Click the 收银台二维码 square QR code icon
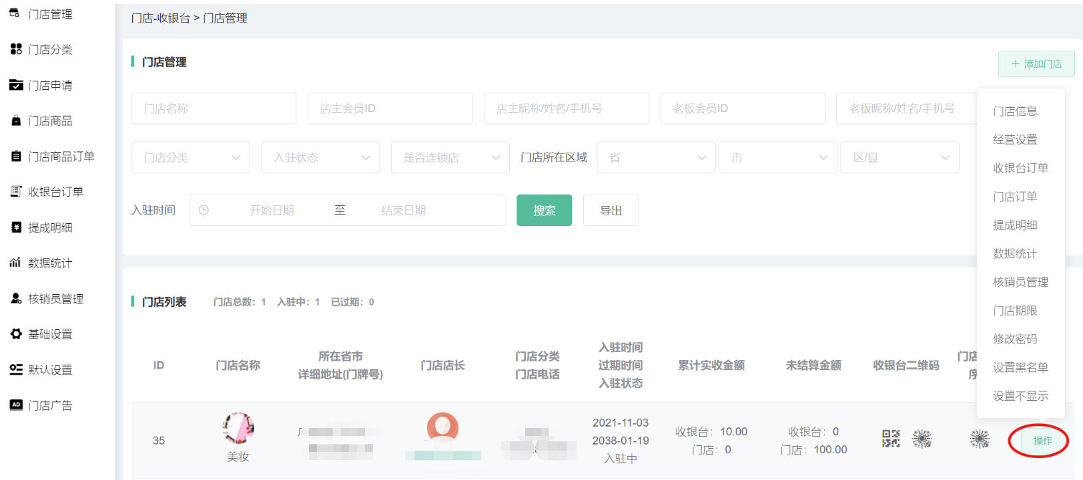 [891, 439]
